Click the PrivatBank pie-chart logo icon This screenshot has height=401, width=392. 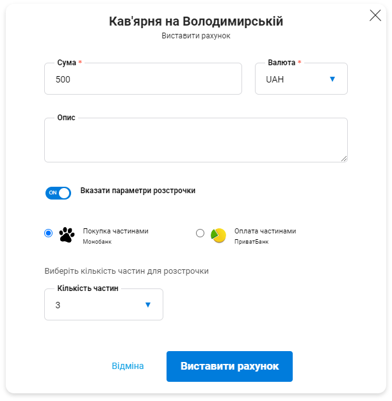218,235
